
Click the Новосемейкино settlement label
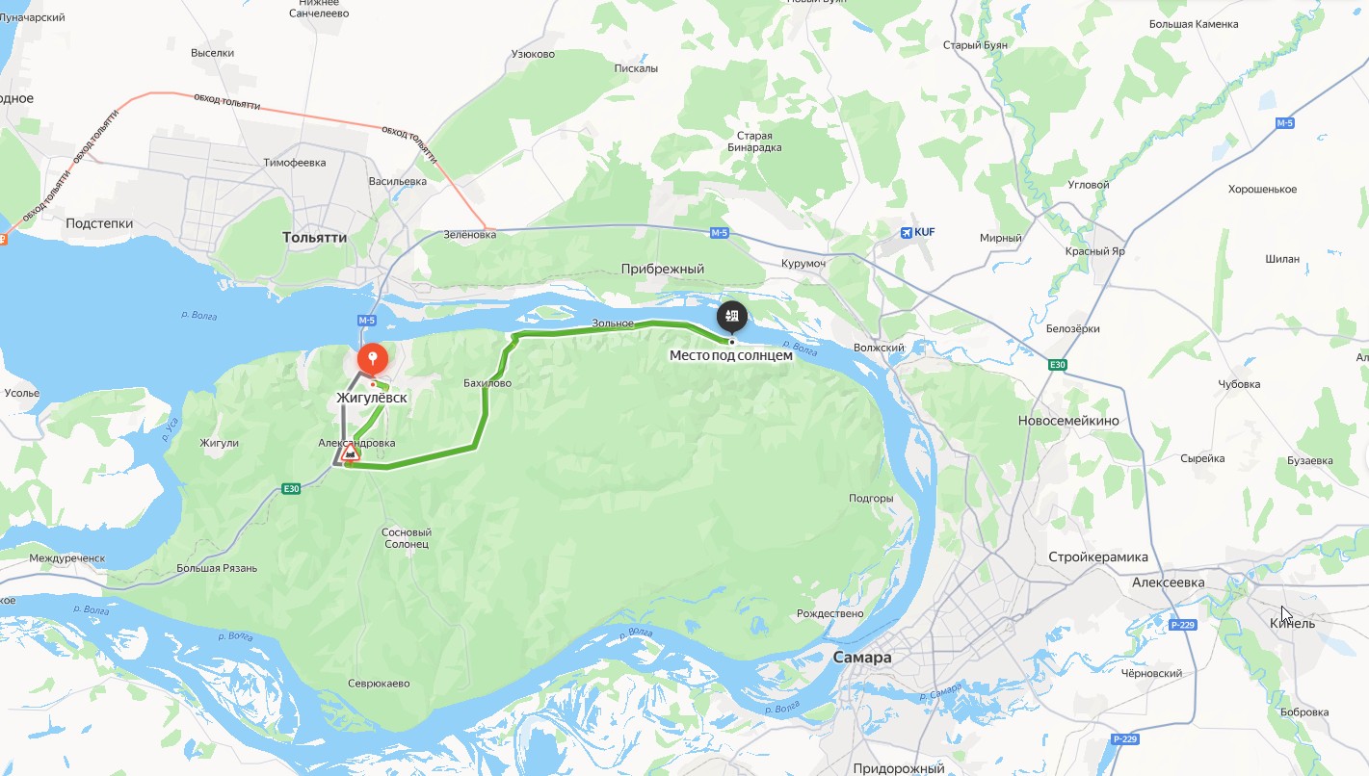pyautogui.click(x=1068, y=421)
